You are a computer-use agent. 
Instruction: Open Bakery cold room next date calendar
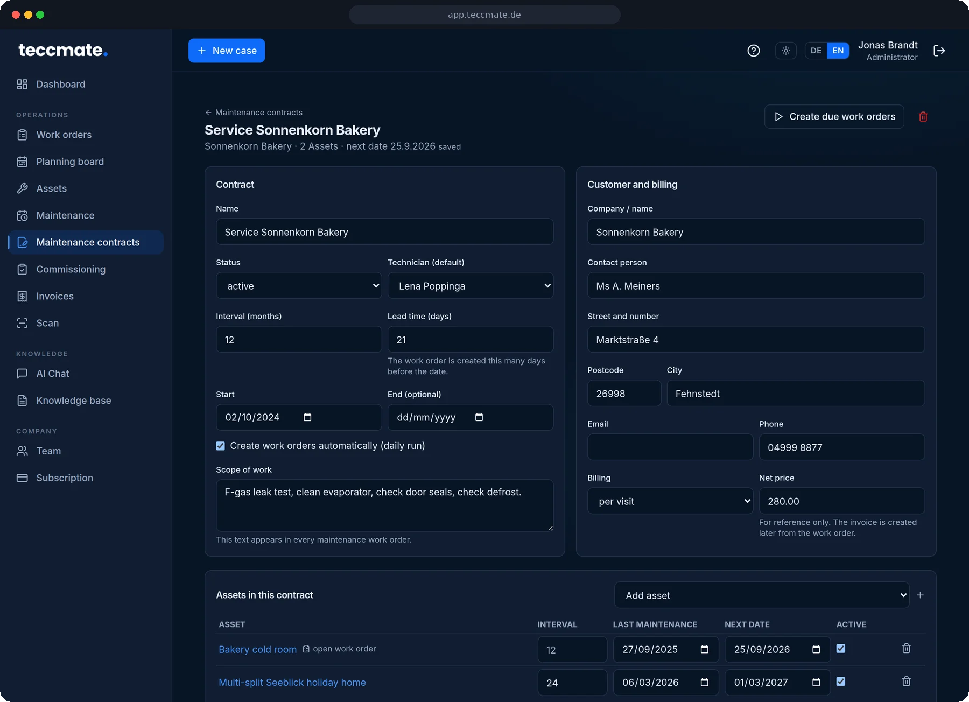coord(816,649)
